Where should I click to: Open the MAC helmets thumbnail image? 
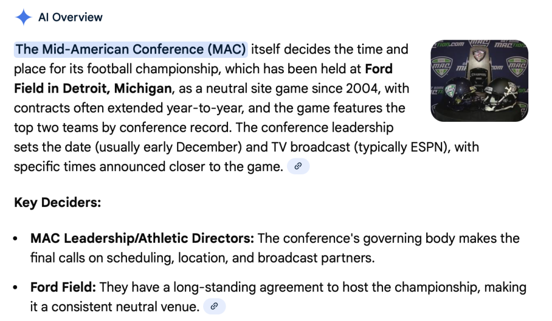(x=479, y=81)
